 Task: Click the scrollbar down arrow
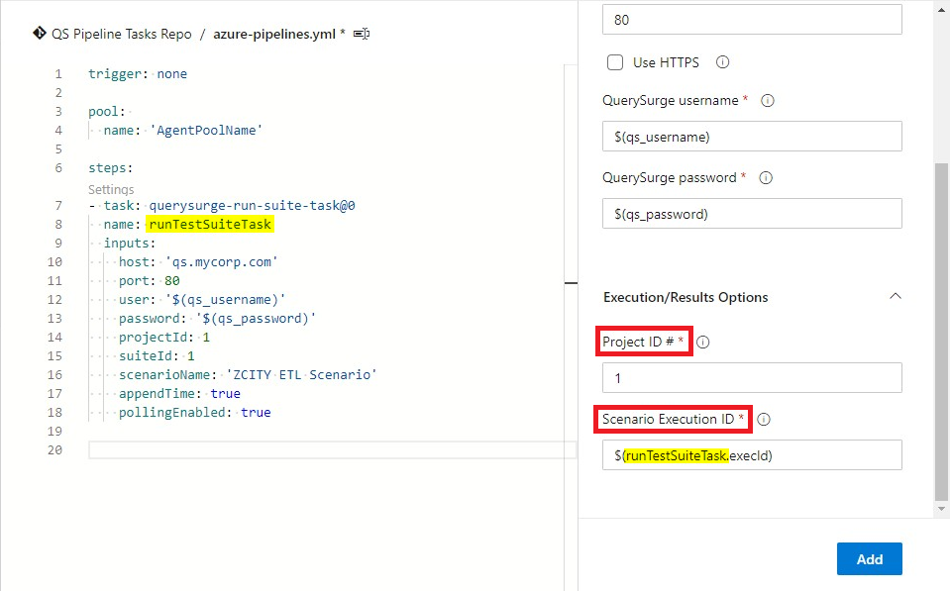[x=941, y=509]
